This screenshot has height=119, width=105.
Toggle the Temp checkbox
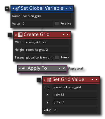click(x=57, y=57)
